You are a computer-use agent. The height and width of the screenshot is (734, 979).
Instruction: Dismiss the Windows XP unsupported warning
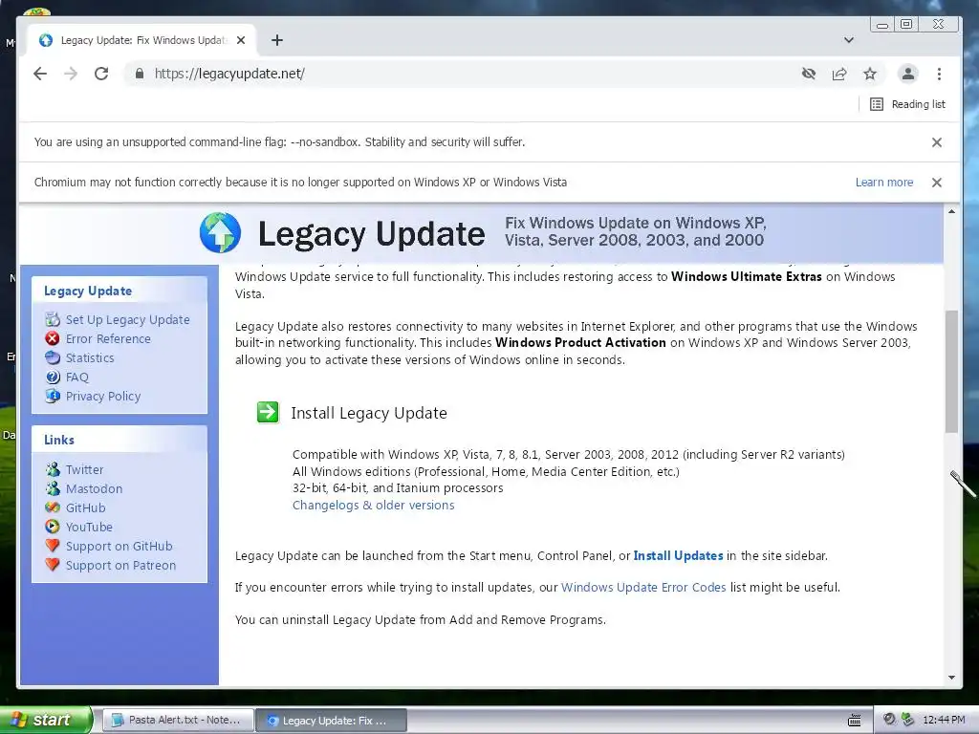(x=937, y=183)
